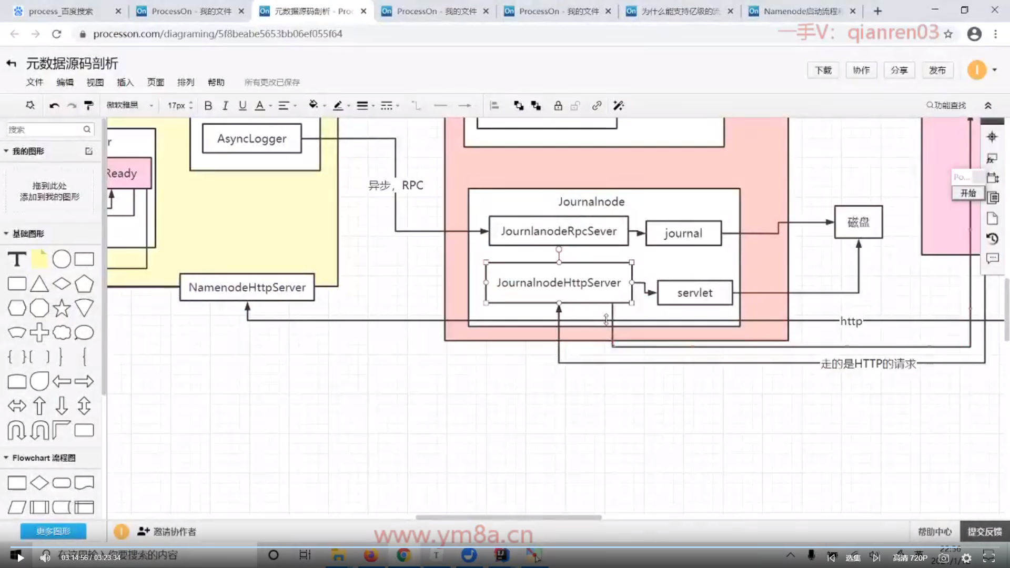Open the 插入 menu

pyautogui.click(x=125, y=82)
